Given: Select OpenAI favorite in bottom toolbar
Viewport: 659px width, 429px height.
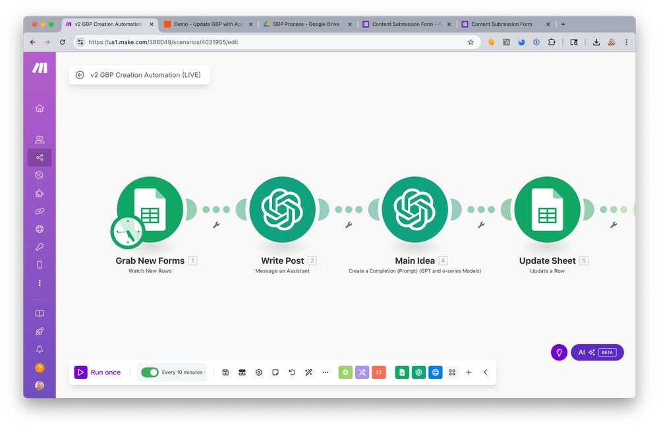Looking at the screenshot, I should point(418,372).
